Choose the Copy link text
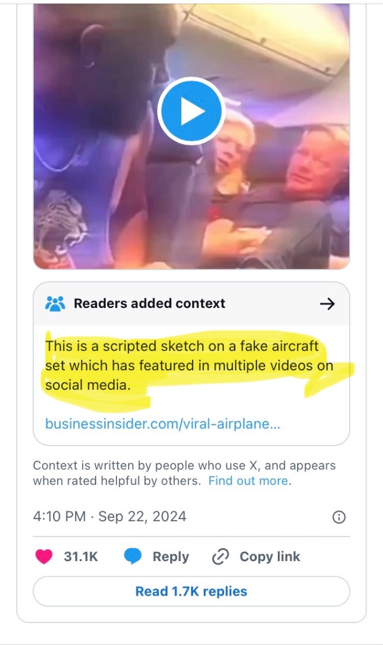Image resolution: width=383 pixels, height=645 pixels. point(270,557)
